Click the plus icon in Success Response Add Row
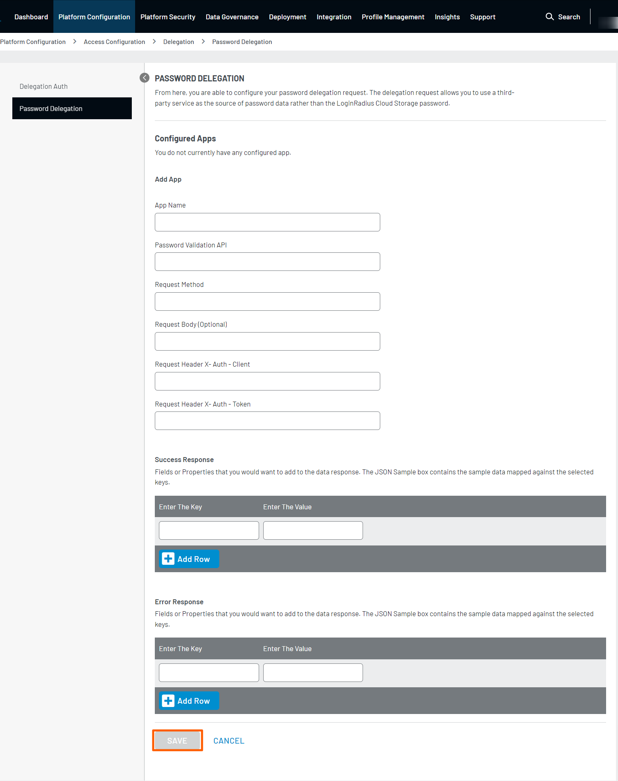The image size is (618, 781). coord(168,559)
